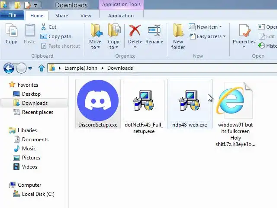Screen dimensions: 277x208
Task: Go up one level with the Up arrow
Action: tap(42, 68)
